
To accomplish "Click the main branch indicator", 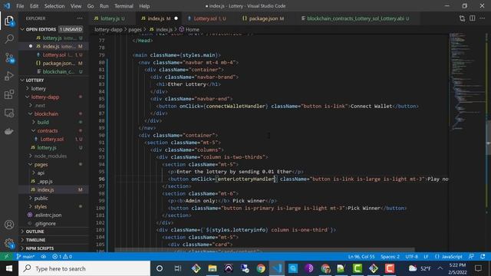I will [25, 257].
